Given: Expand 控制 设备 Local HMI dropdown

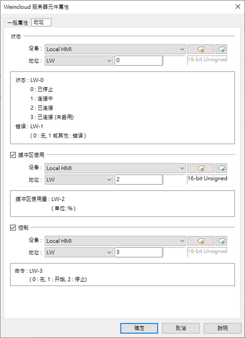Looking at the screenshot, I should (115, 241).
